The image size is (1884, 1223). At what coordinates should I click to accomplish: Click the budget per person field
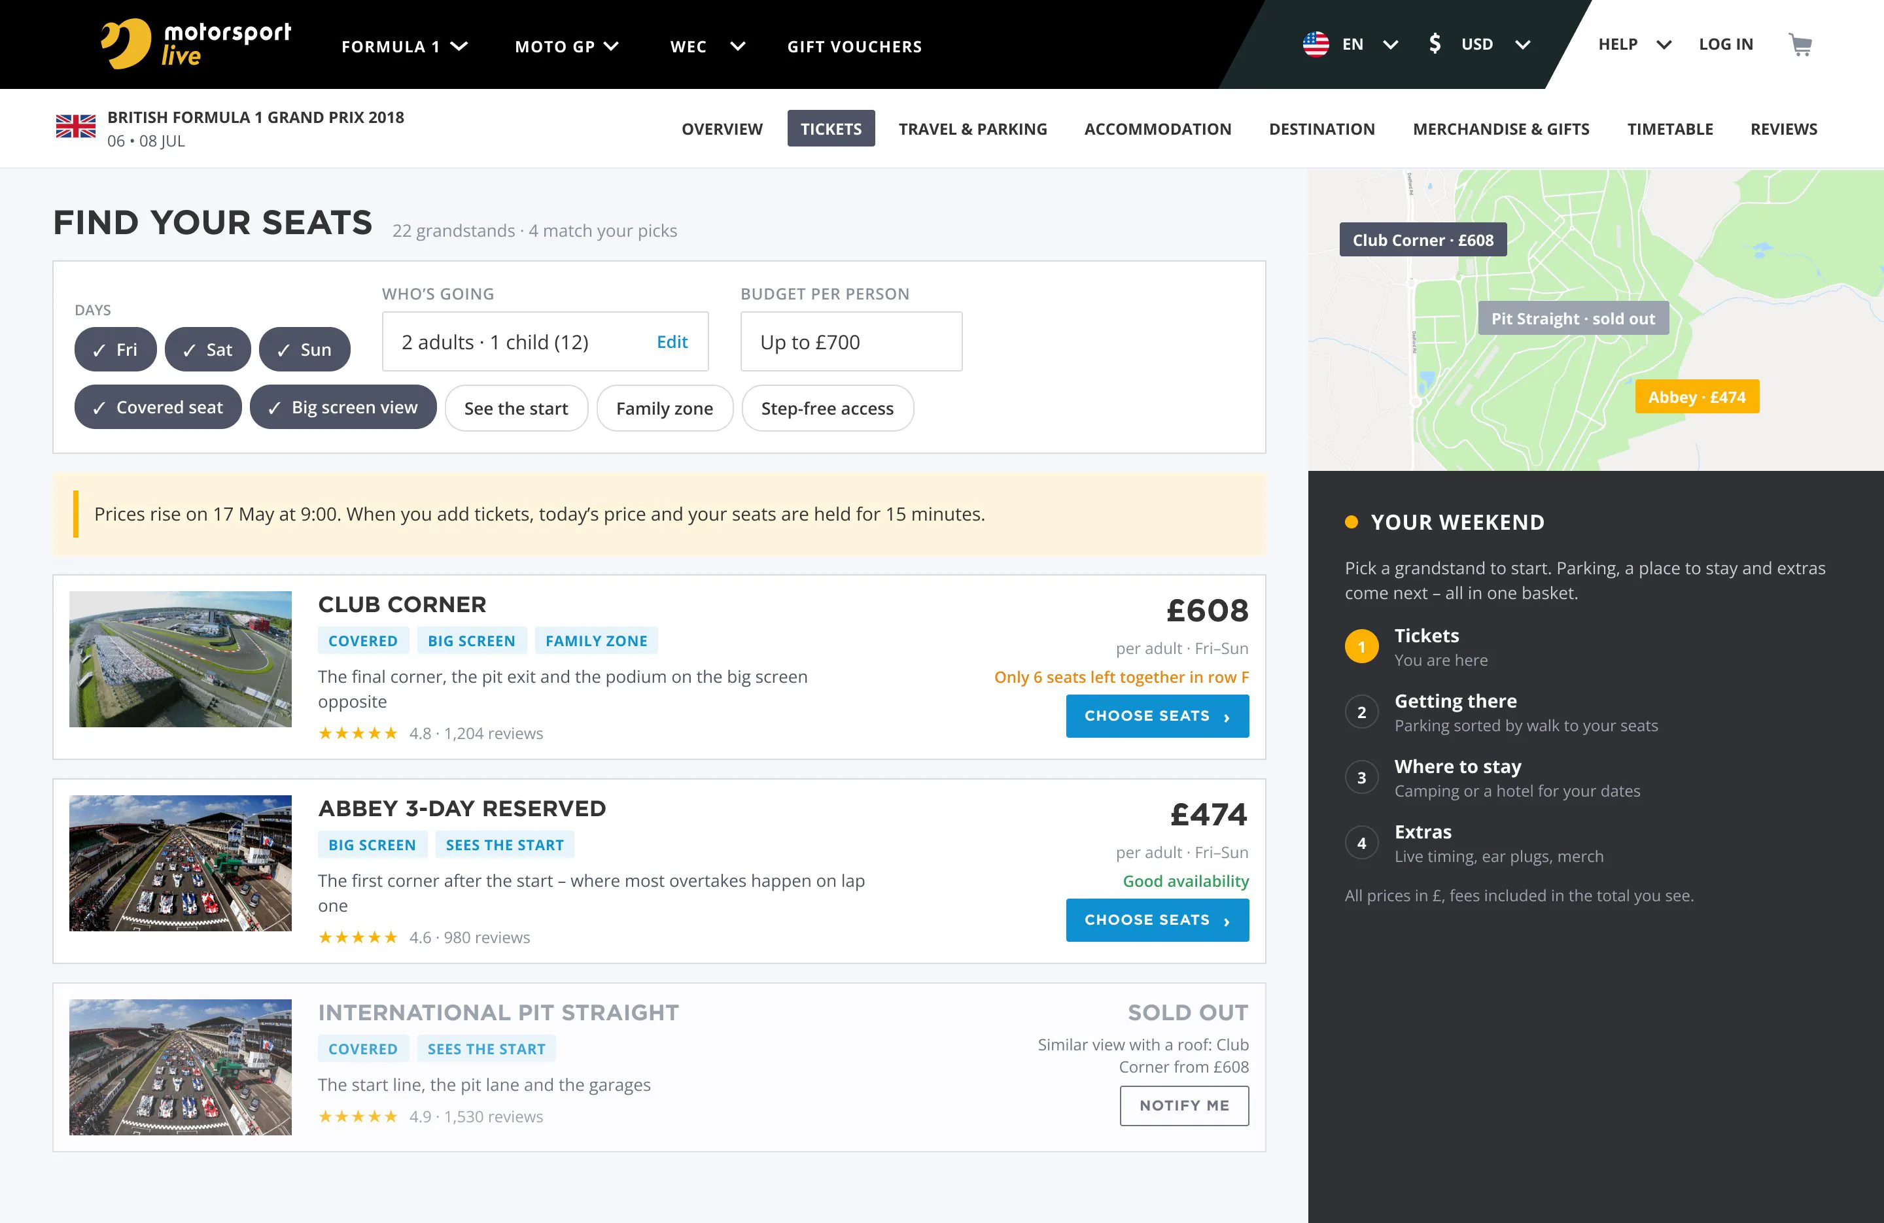pos(851,341)
